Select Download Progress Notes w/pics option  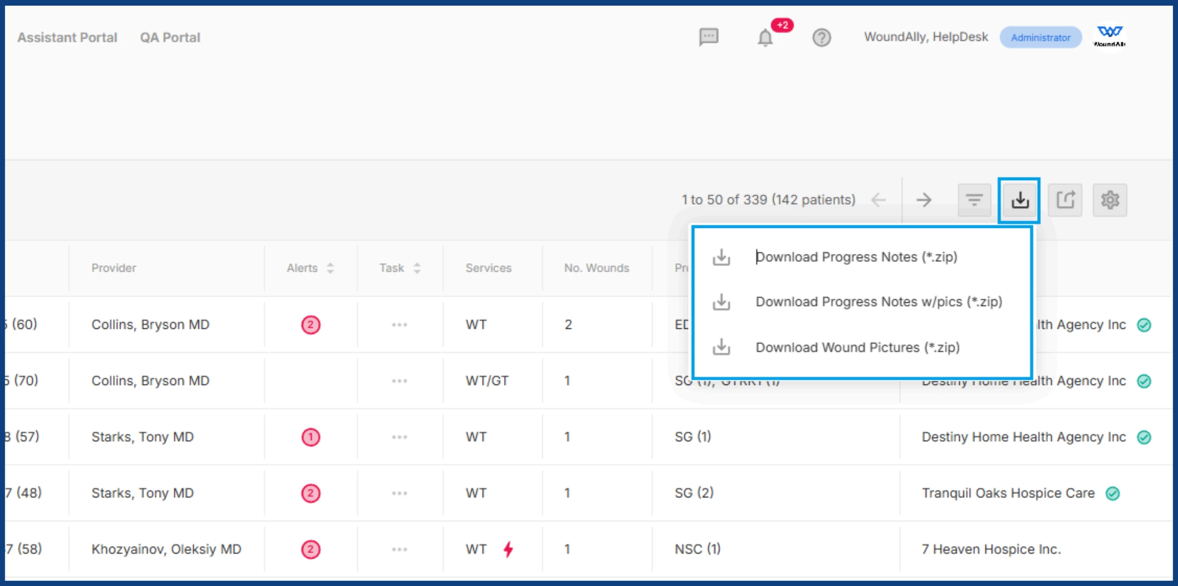tap(878, 302)
